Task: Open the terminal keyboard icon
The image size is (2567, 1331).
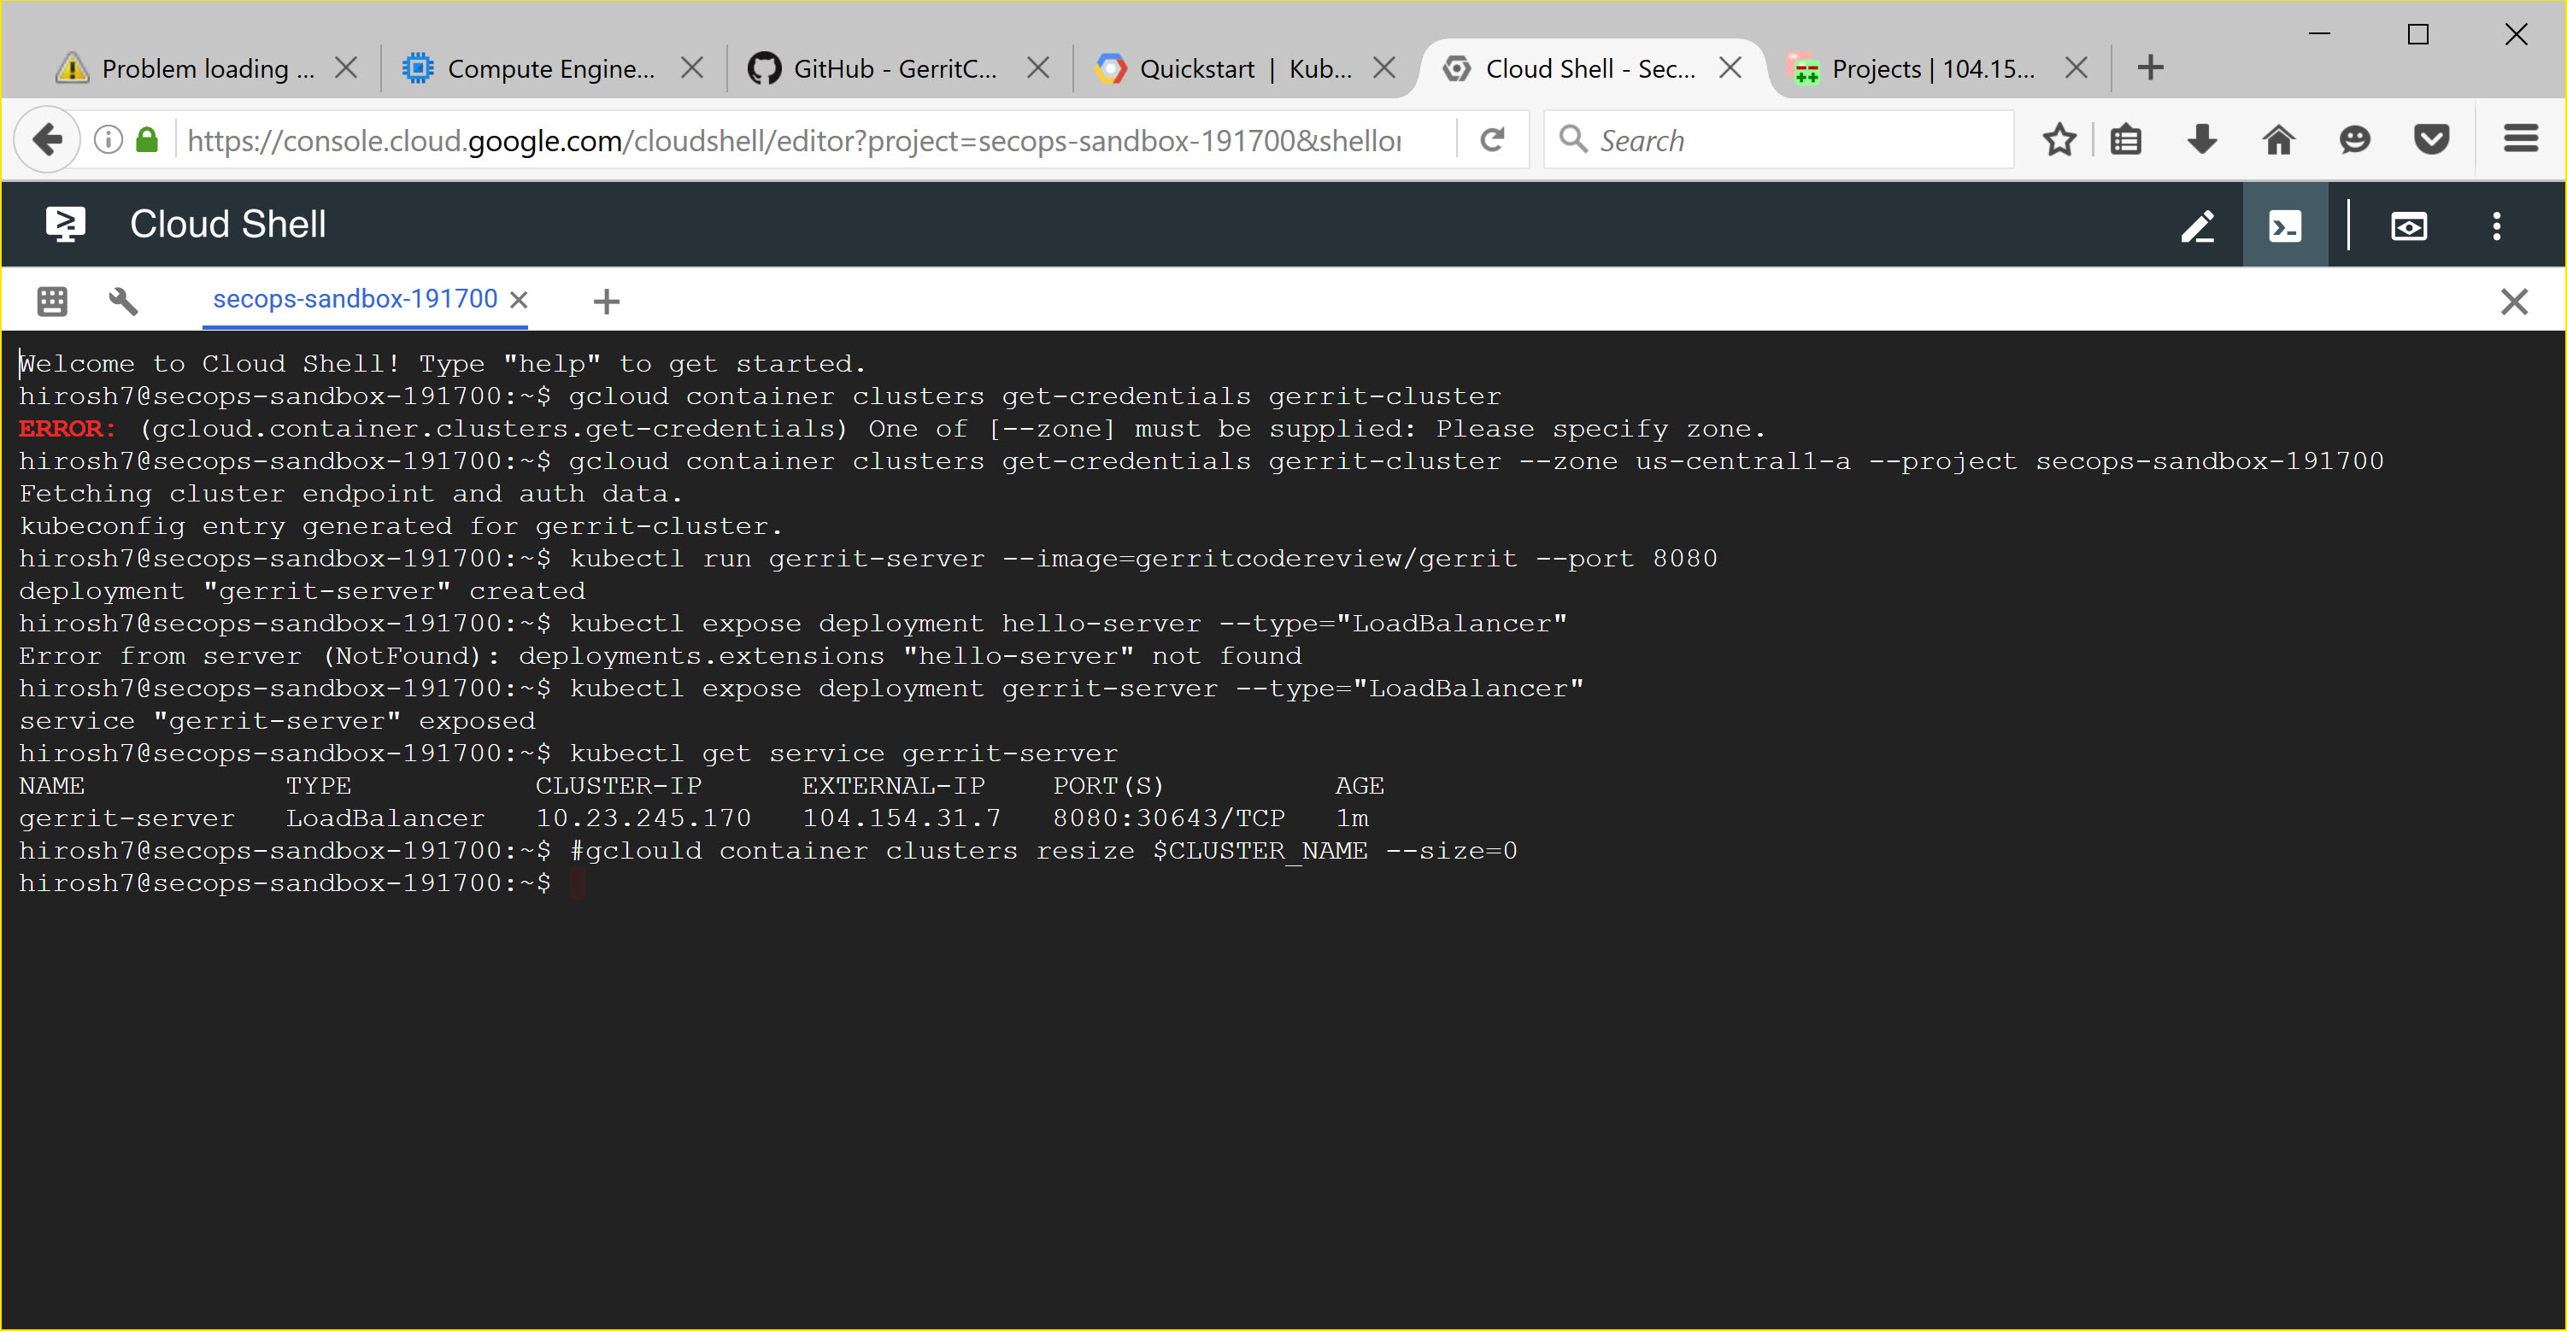Action: tap(52, 301)
